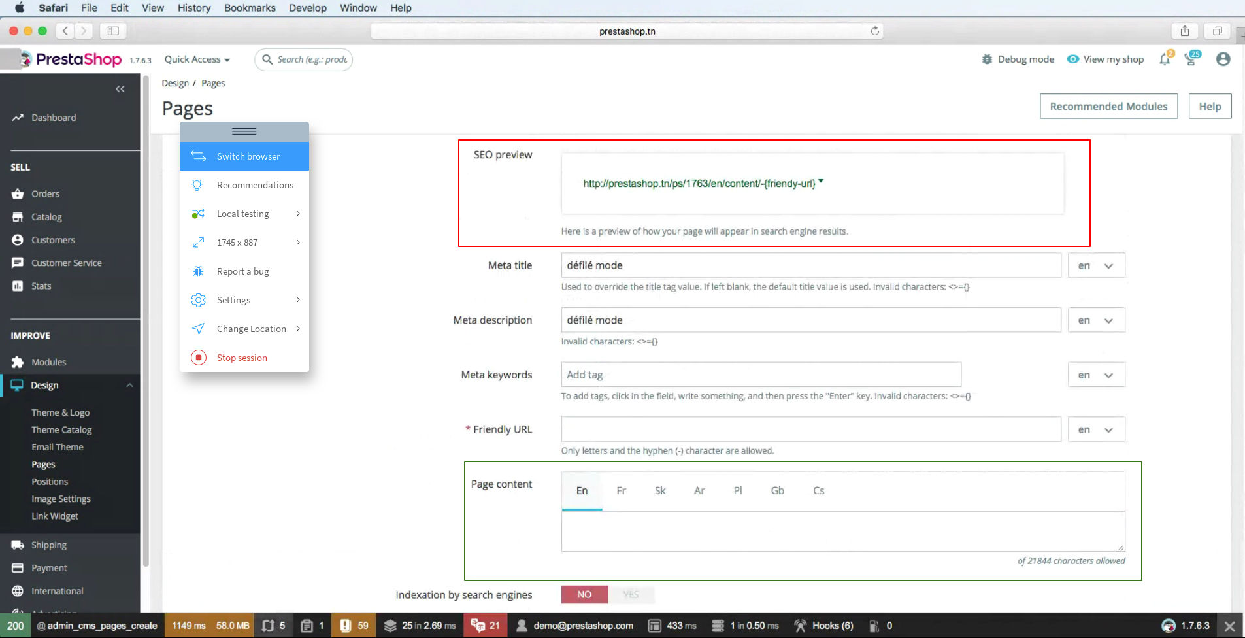Viewport: 1245px width, 638px height.
Task: Click the popup menu drag handle
Action: tap(244, 131)
